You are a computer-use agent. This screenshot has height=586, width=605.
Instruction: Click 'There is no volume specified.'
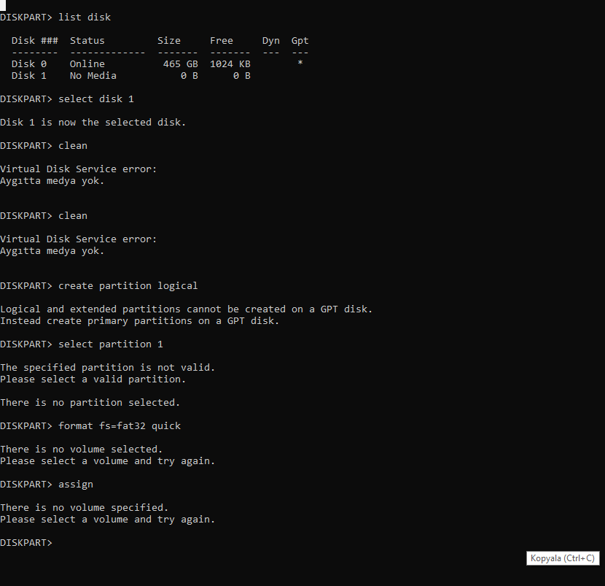coord(85,508)
